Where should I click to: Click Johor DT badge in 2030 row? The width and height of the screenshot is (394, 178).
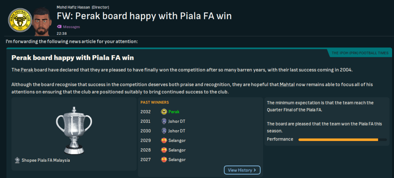[164, 131]
